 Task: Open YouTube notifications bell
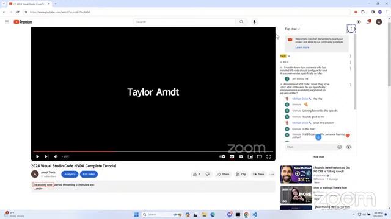[x=368, y=22]
